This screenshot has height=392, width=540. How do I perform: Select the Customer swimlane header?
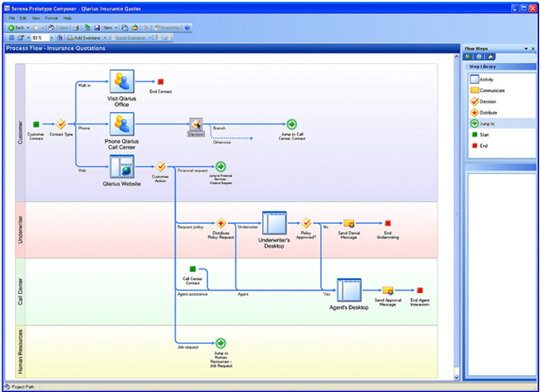pos(20,132)
